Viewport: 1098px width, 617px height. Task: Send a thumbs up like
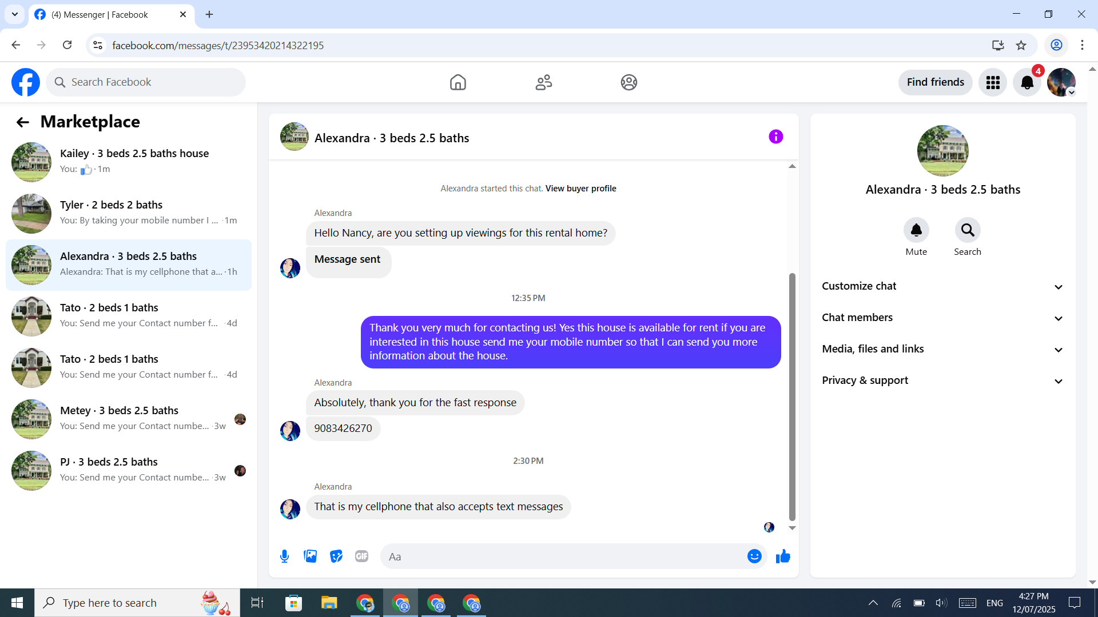click(x=783, y=556)
